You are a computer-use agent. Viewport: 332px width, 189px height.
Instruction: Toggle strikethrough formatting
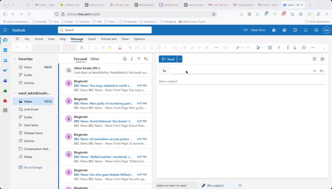point(103,48)
